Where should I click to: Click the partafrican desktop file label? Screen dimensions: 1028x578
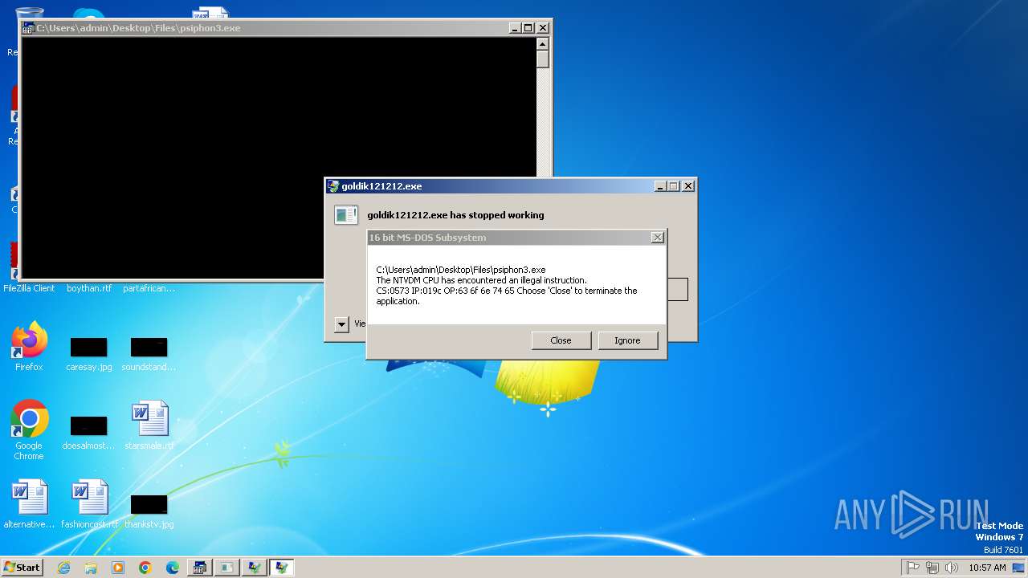click(149, 288)
